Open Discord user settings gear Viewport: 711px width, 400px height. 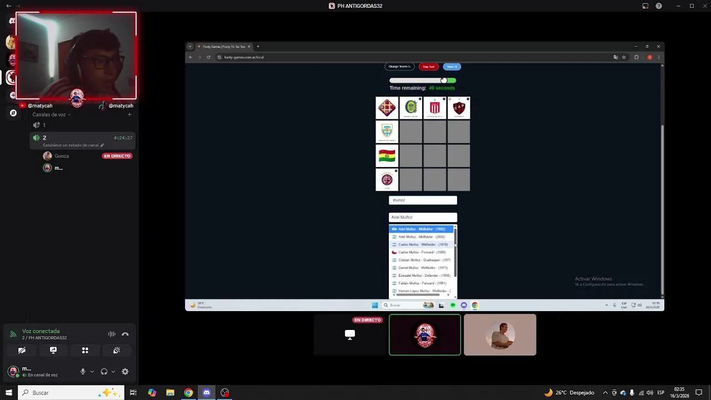tap(125, 372)
